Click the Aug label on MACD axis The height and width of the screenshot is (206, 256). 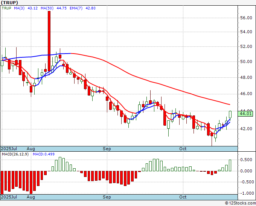pyautogui.click(x=31, y=197)
